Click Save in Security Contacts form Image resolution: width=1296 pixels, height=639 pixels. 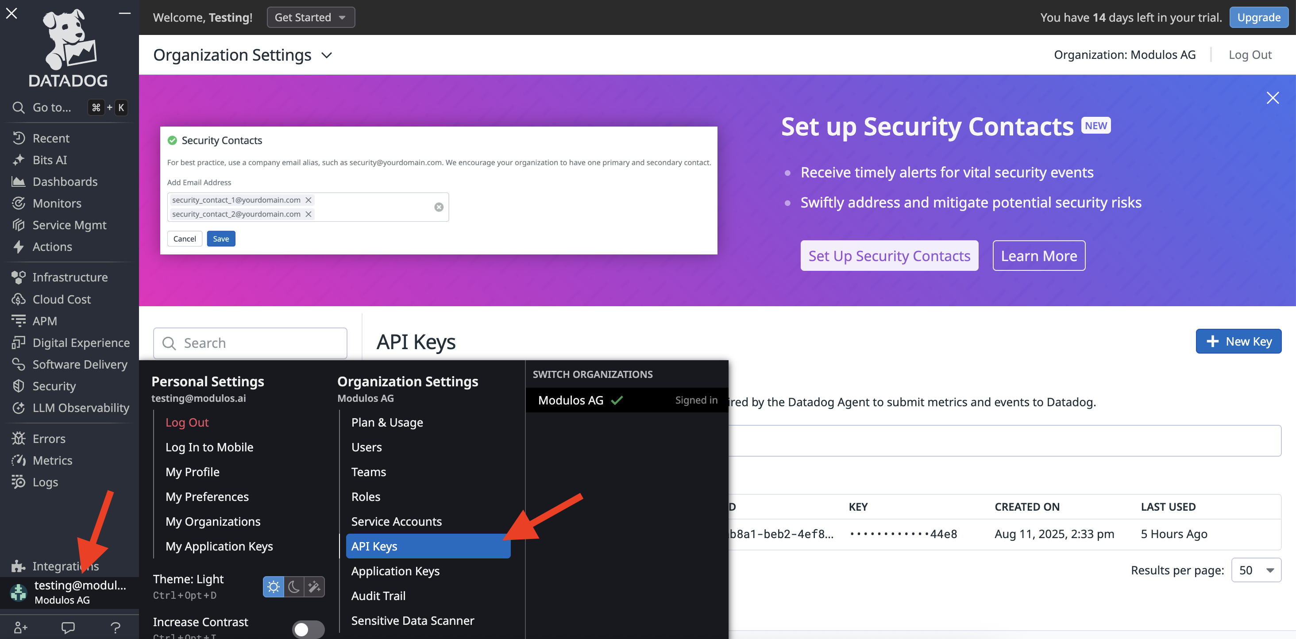click(x=221, y=239)
